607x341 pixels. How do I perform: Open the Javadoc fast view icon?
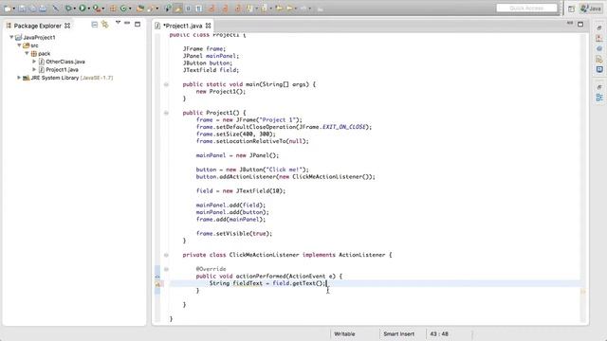click(599, 48)
